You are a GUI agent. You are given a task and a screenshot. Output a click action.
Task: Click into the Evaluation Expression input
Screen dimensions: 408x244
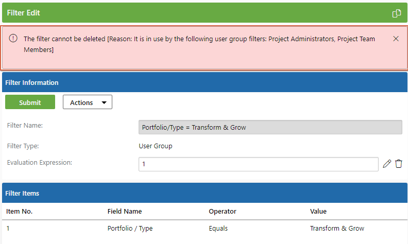point(259,164)
